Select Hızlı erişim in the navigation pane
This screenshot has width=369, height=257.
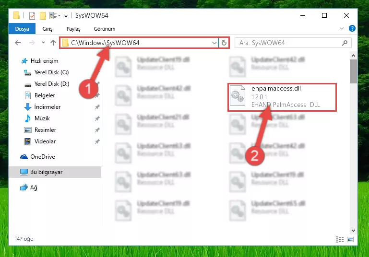(x=44, y=61)
